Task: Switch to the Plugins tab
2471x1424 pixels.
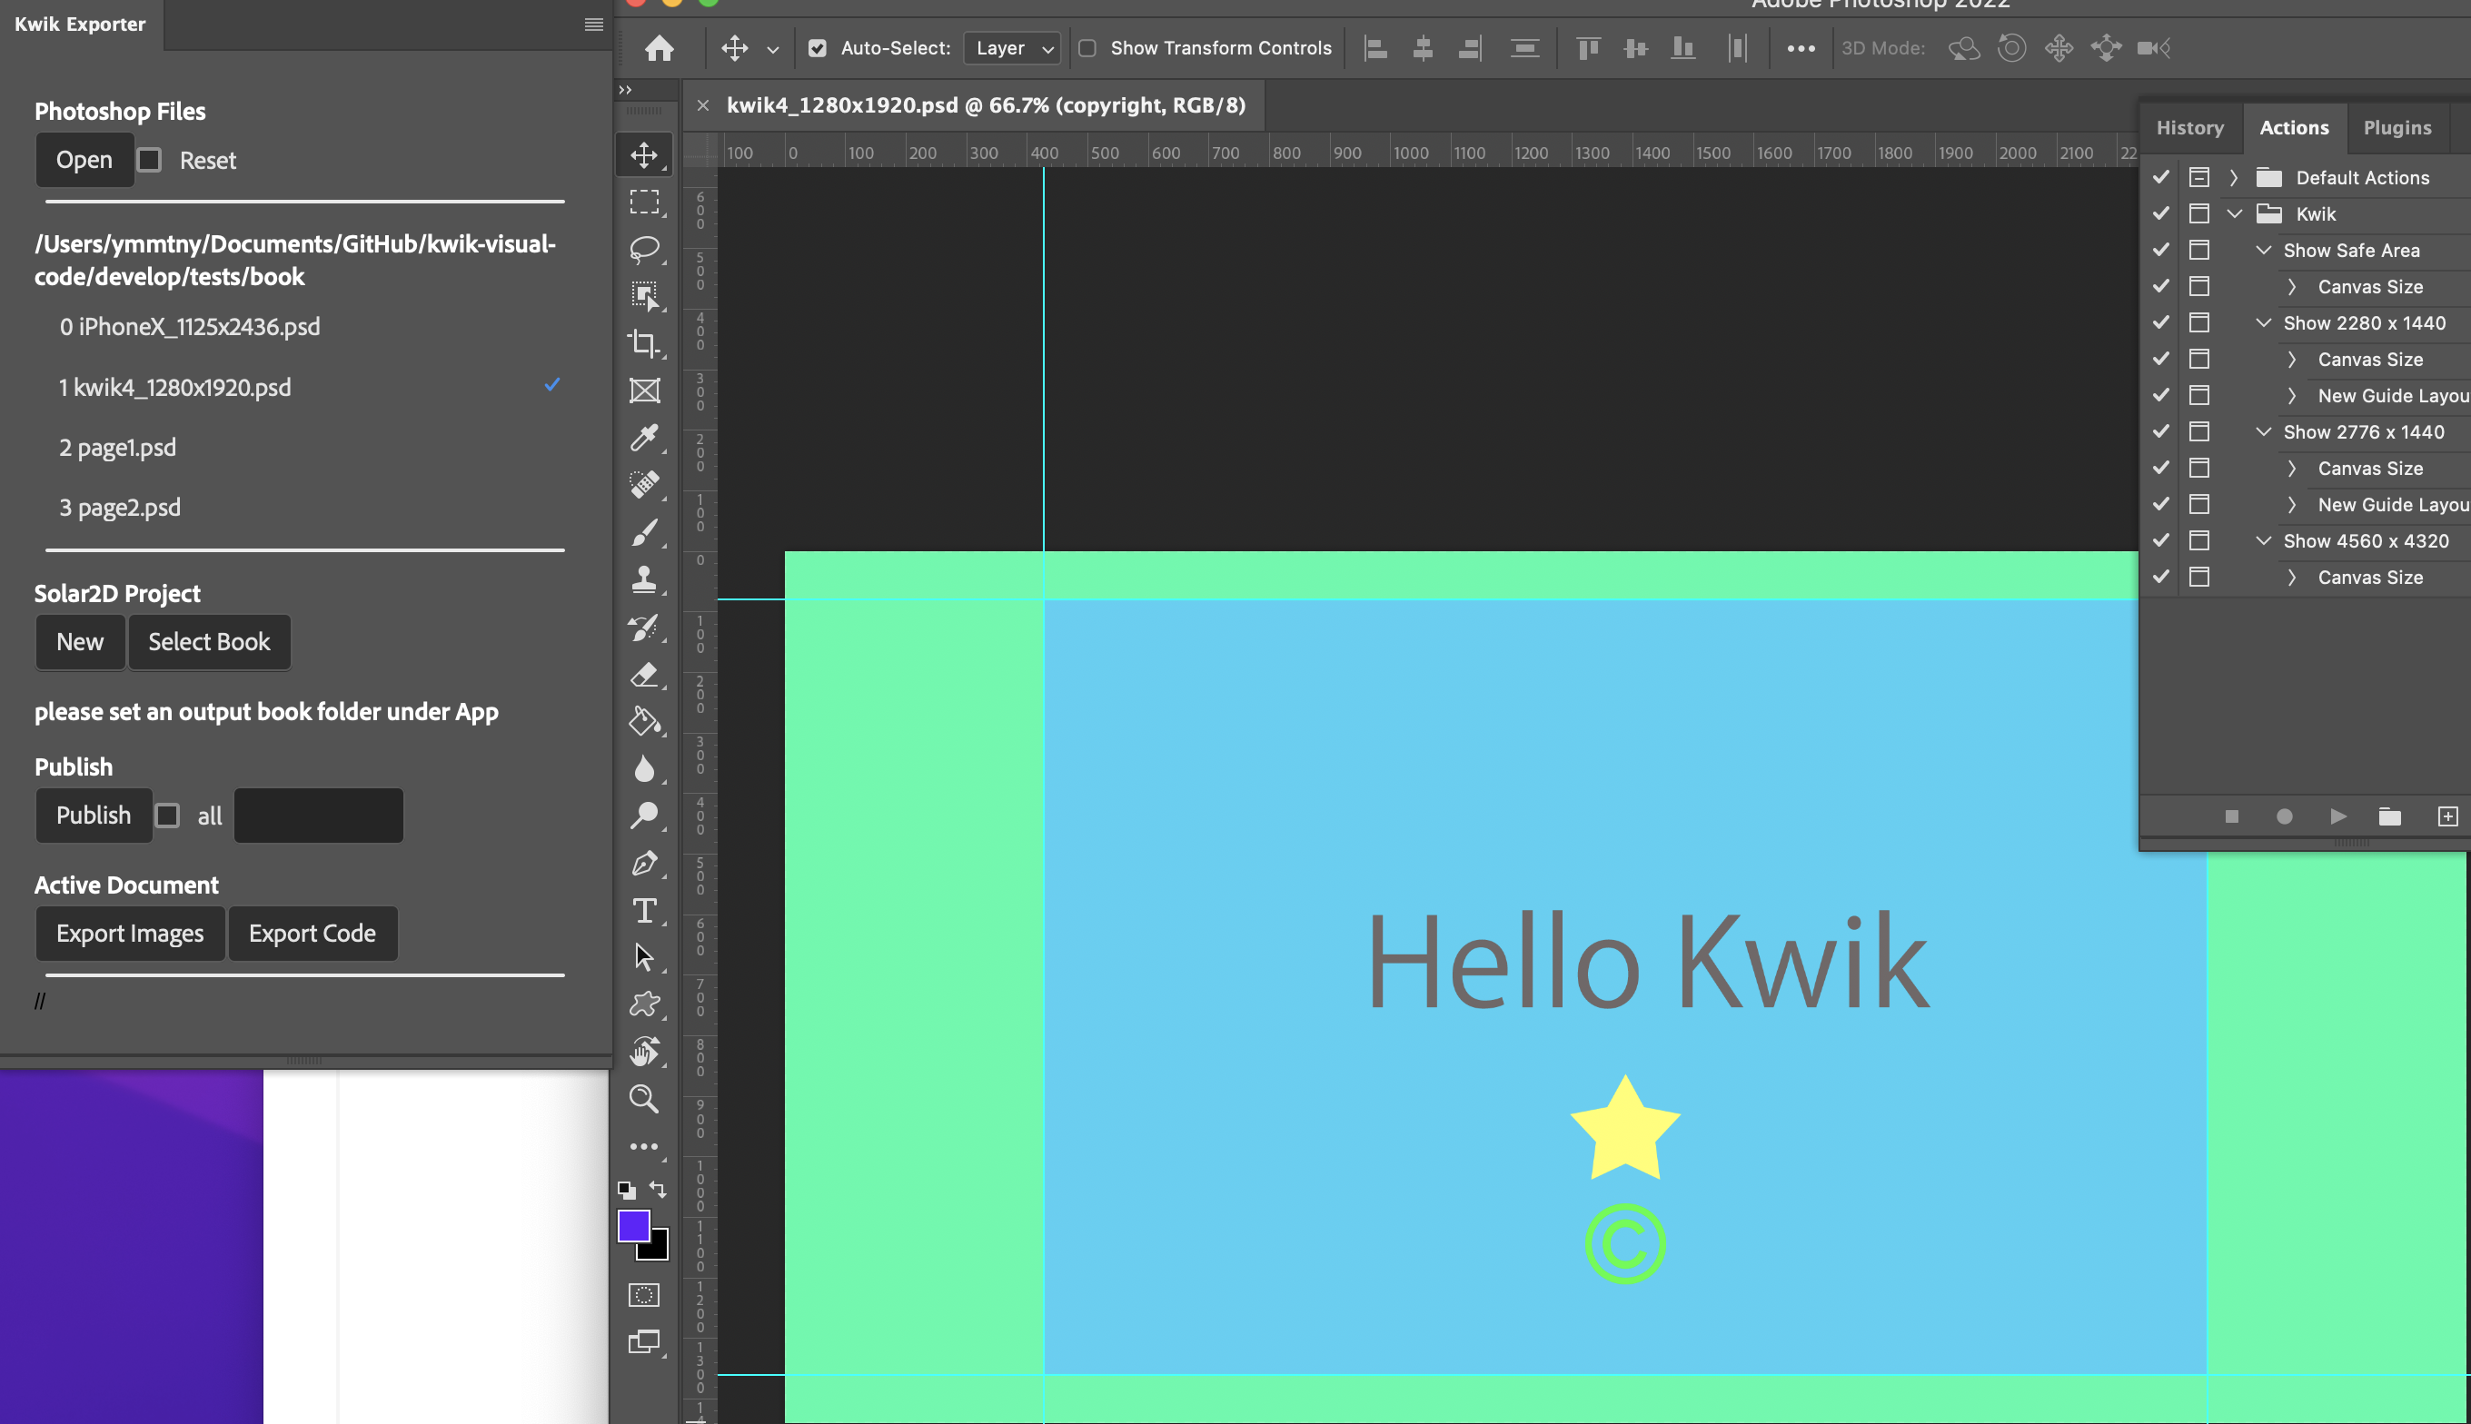Action: click(2397, 127)
